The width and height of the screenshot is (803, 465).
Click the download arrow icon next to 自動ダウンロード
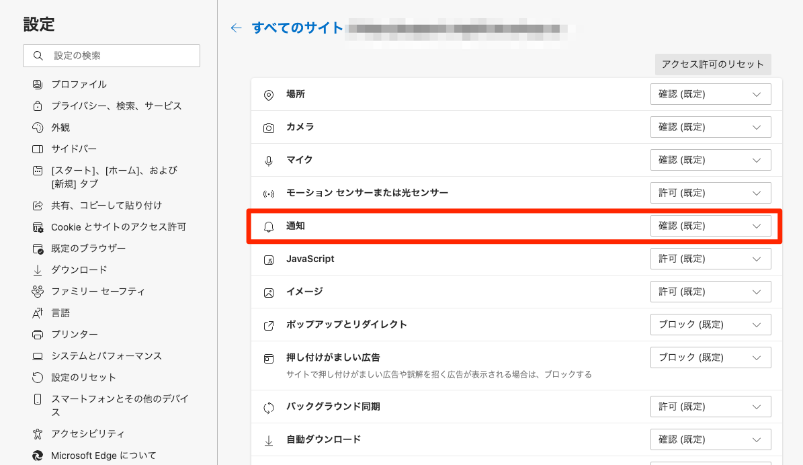(269, 439)
